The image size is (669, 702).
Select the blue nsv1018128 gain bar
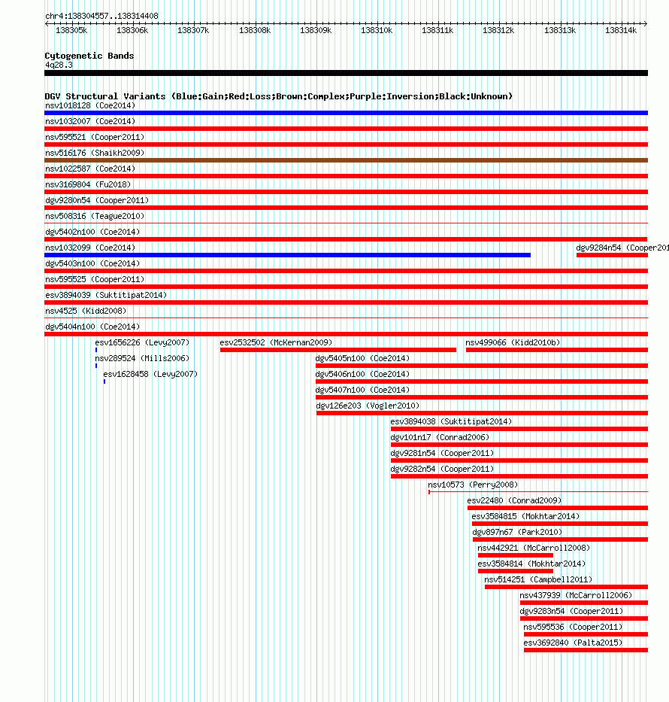coord(346,113)
